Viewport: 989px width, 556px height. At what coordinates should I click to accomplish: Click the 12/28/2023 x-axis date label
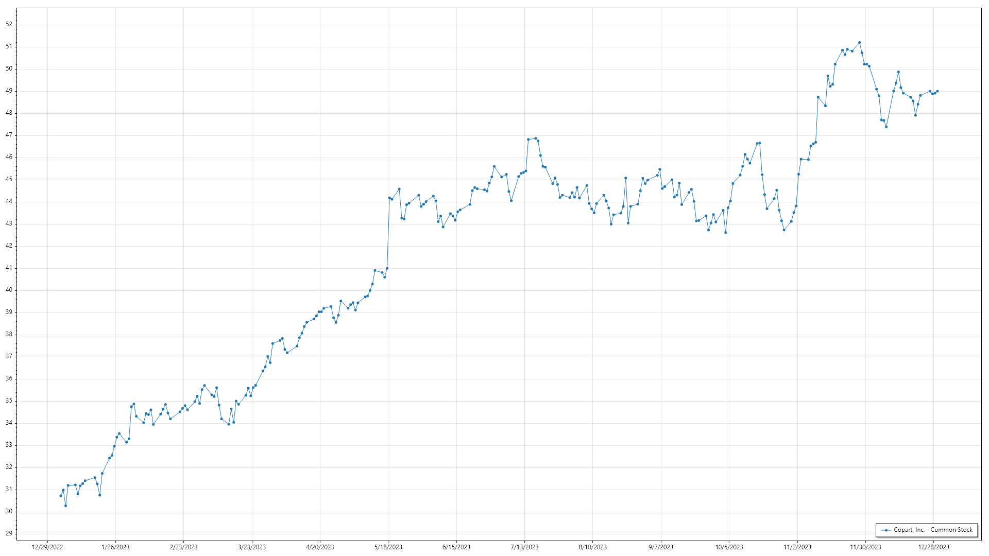click(x=933, y=547)
